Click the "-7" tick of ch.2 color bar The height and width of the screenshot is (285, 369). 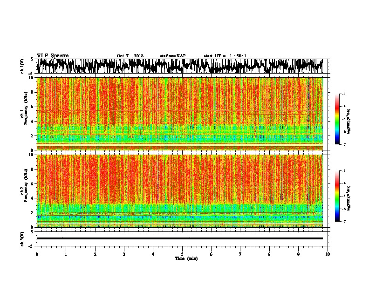coord(344,221)
